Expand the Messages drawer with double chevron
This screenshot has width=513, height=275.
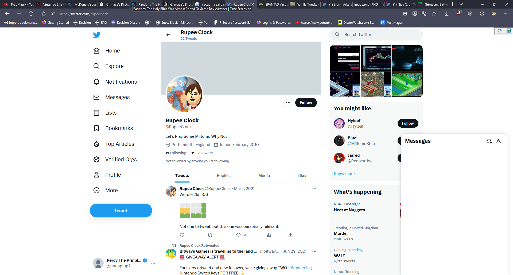(499, 141)
